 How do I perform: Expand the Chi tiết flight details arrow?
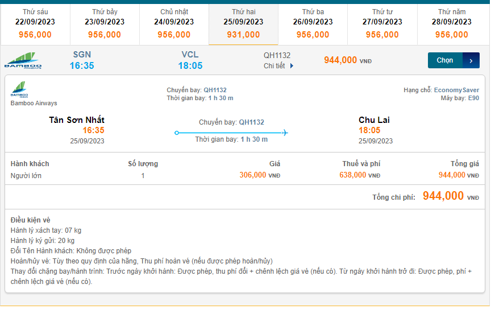point(292,66)
